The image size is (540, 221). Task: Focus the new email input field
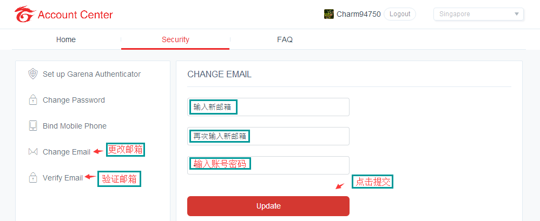268,107
